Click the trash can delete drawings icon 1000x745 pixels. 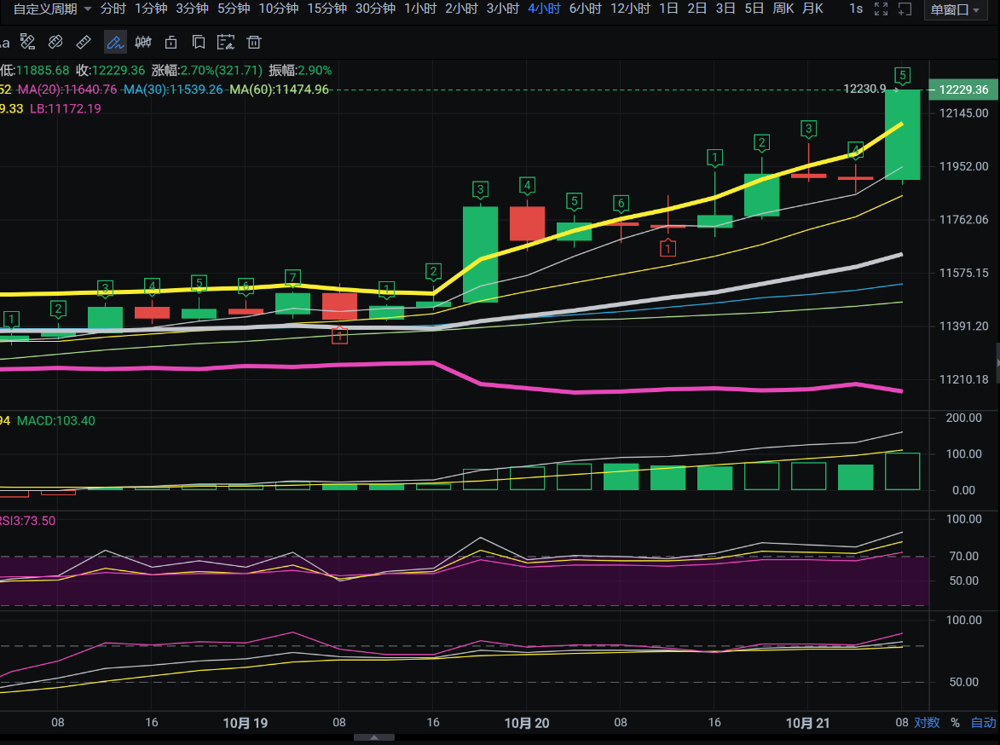point(253,43)
